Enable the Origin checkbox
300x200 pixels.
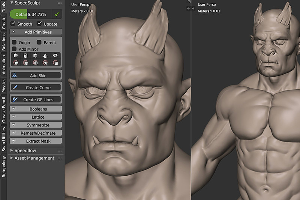click(x=14, y=42)
